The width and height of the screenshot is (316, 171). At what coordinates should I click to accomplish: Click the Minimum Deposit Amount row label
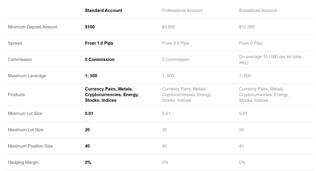pyautogui.click(x=32, y=27)
